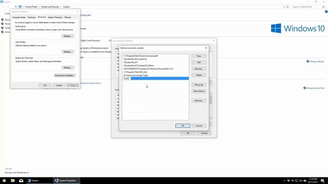Click System taskbar button
This screenshot has height=184, width=328.
[39, 180]
